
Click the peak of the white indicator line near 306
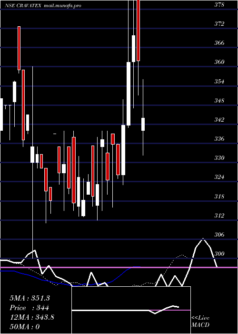[203, 239]
